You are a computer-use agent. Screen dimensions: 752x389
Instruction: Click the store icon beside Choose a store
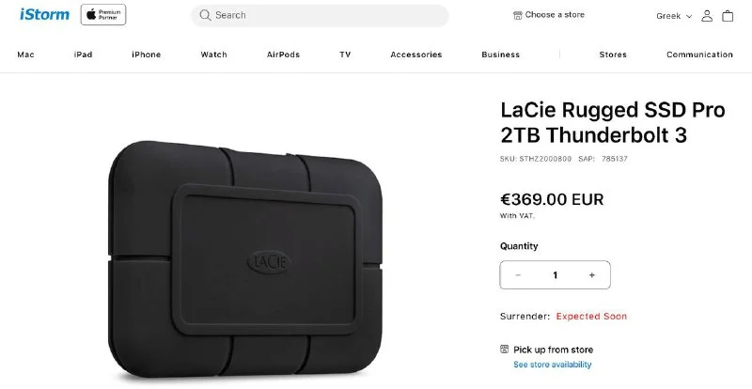[517, 15]
